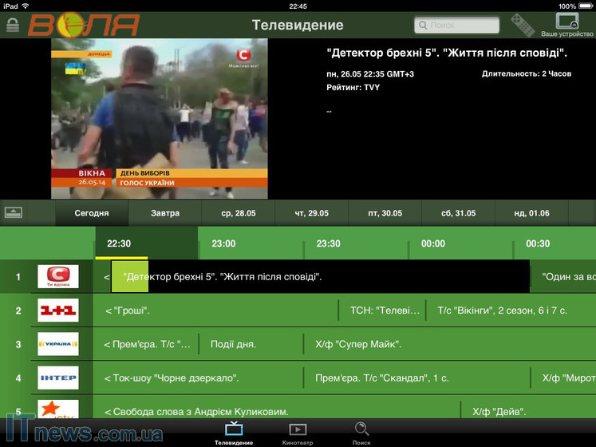
Task: Open the Поиск bottom tab
Action: pos(361,433)
